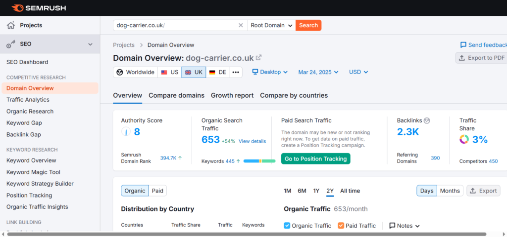Switch to the Compare by countries tab

click(x=294, y=95)
